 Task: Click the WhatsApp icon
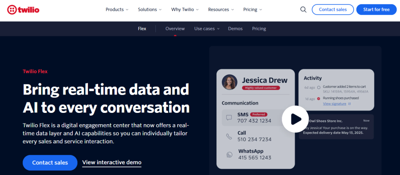click(x=229, y=154)
